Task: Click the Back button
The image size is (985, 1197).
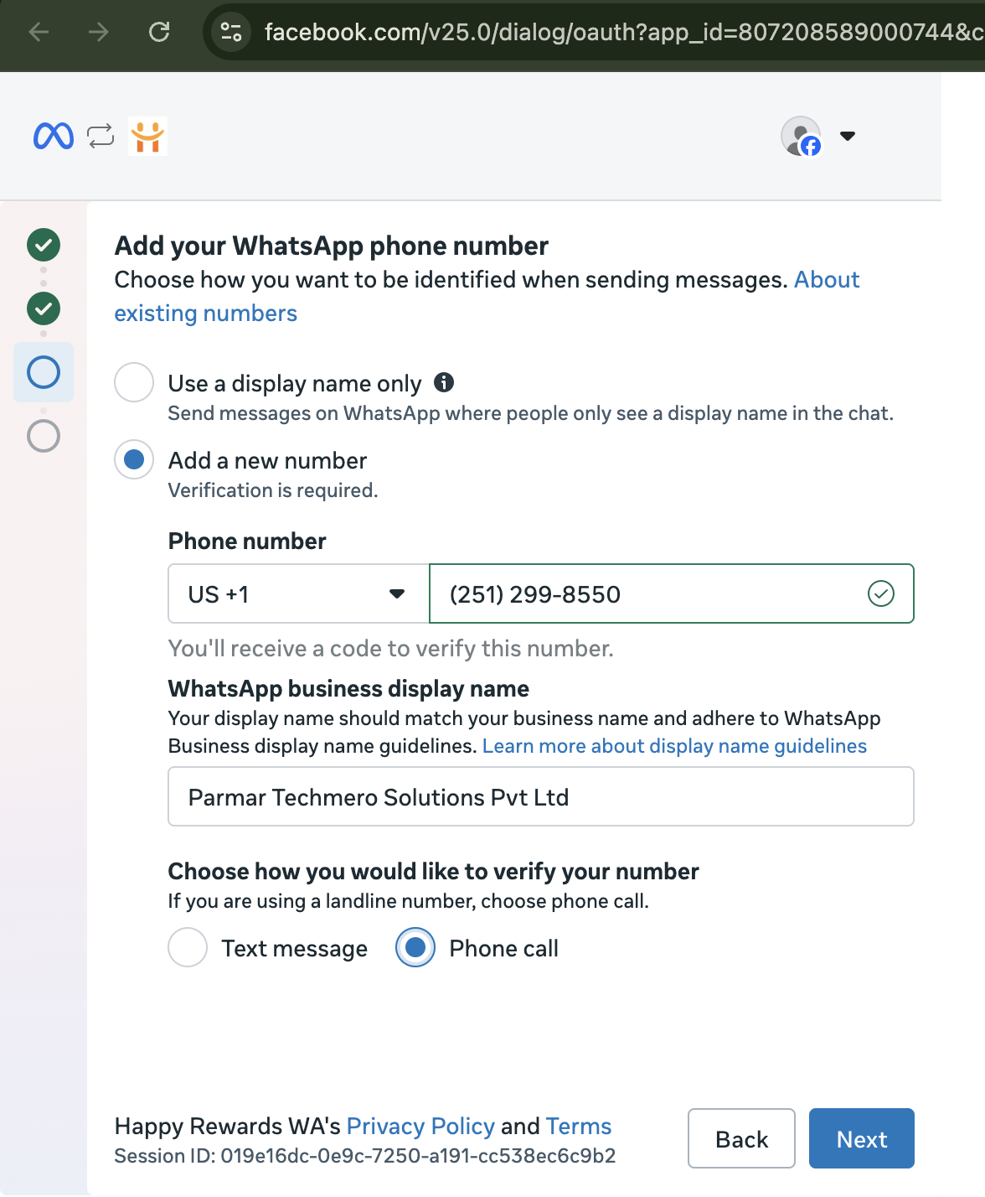Action: [x=741, y=1138]
